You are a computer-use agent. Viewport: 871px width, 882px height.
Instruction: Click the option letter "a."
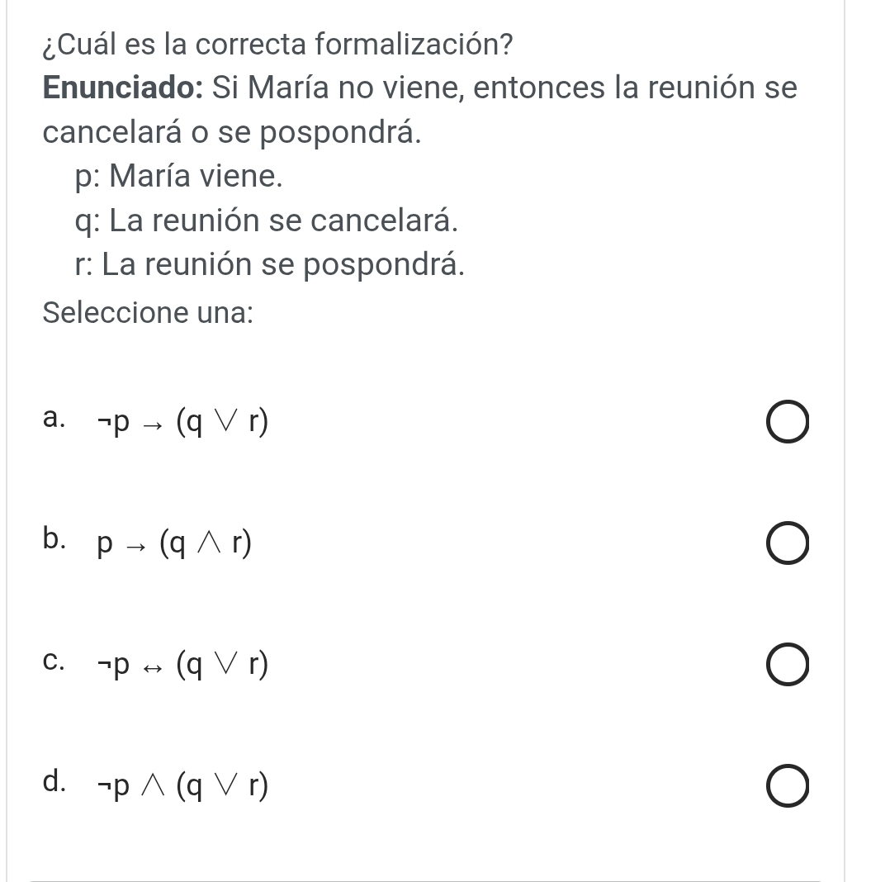pyautogui.click(x=54, y=420)
